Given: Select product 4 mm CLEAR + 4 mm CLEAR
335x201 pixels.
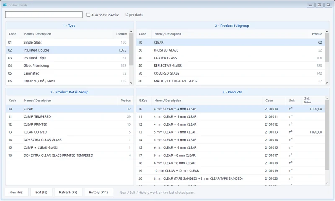Looking at the screenshot, I should [x=230, y=109].
